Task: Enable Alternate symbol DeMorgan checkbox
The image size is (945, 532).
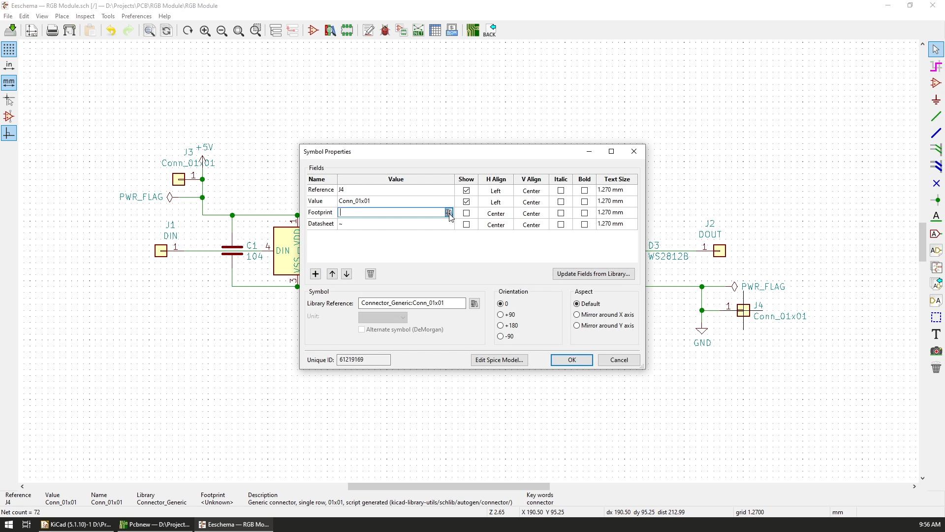Action: pos(362,330)
